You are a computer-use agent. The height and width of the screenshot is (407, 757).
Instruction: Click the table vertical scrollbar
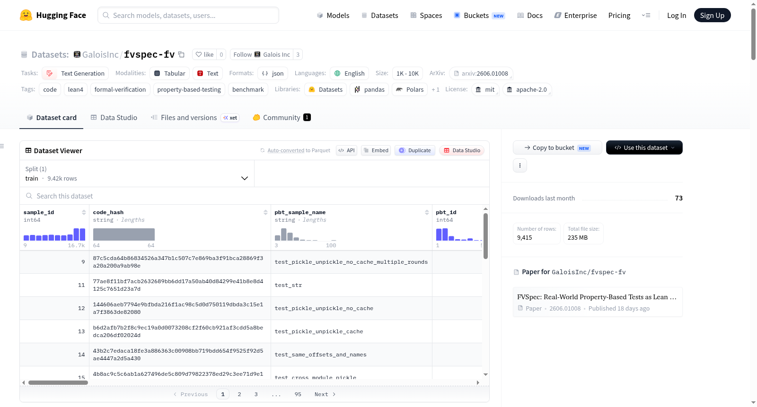(x=485, y=236)
